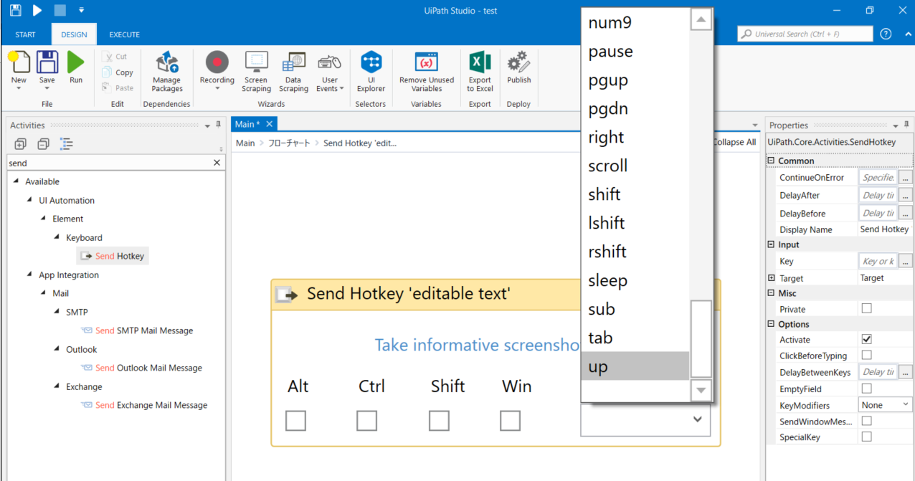Click the New project icon
The height and width of the screenshot is (481, 915).
tap(19, 62)
